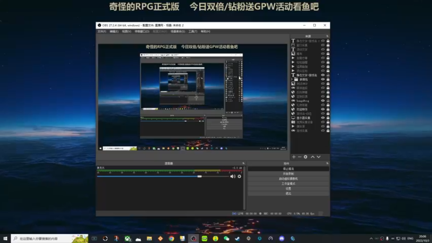Screen dimensions: 432x243
Task: Enable 工作室模式 in Controls
Action: 288,184
